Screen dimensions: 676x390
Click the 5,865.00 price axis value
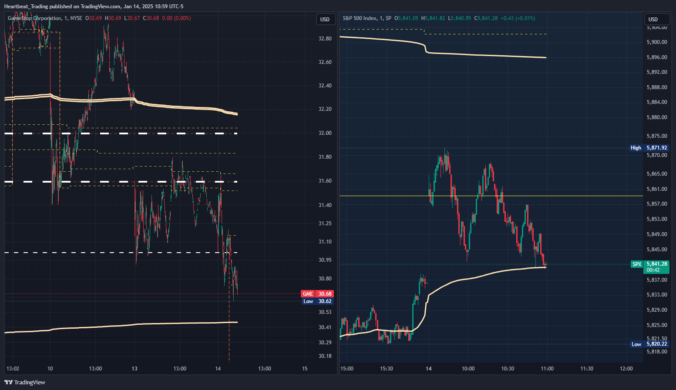pos(657,174)
